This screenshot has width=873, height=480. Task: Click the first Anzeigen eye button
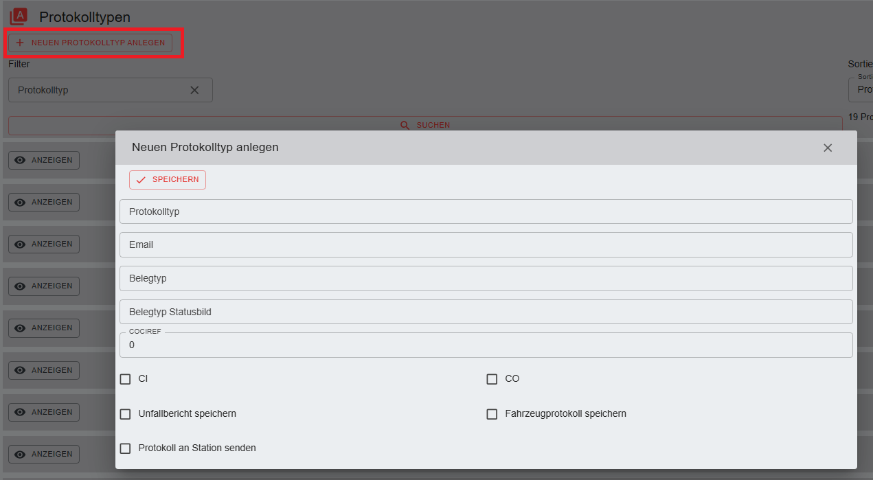[x=44, y=160]
